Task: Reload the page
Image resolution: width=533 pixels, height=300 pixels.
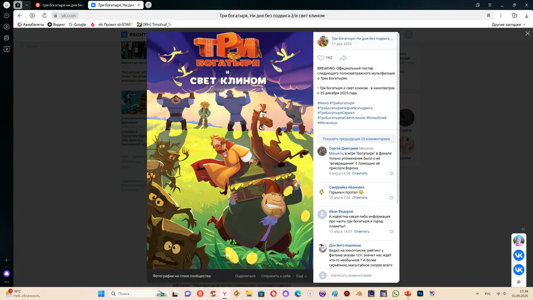Action: pyautogui.click(x=44, y=15)
